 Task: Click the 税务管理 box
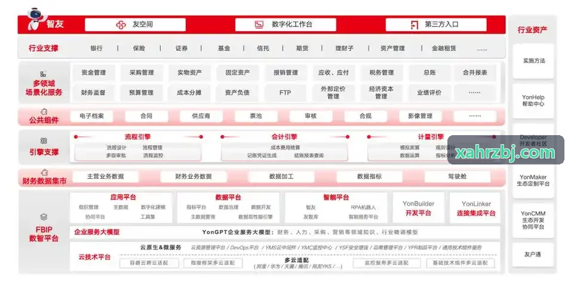point(382,72)
